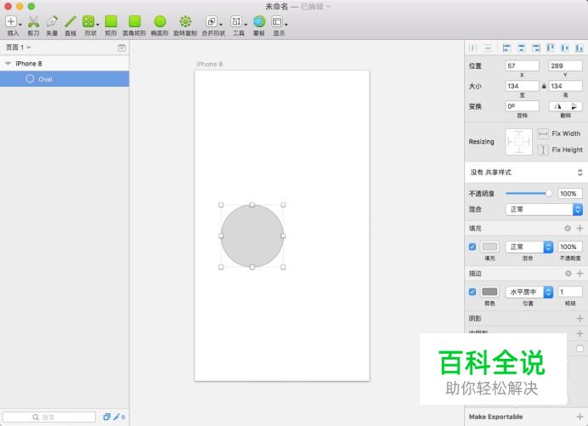
Task: Distribute layers vertically in inspector
Action: [x=488, y=48]
